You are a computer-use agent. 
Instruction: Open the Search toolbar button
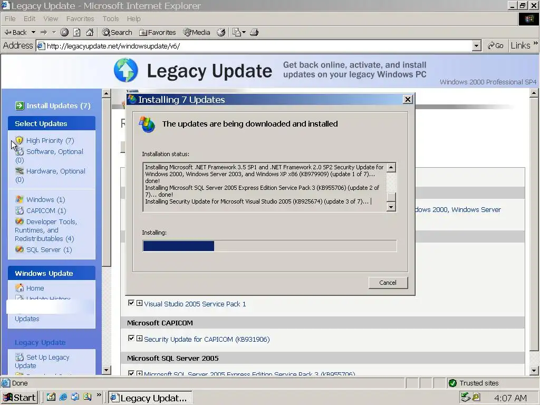click(x=117, y=32)
